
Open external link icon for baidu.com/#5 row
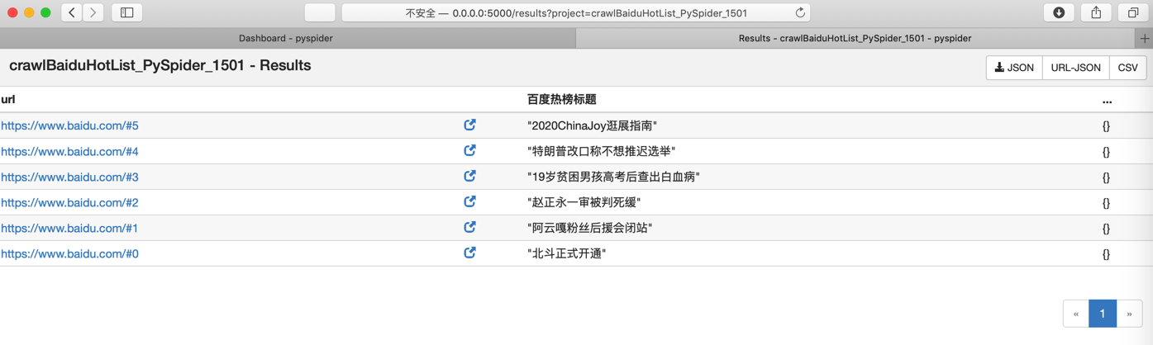point(469,125)
